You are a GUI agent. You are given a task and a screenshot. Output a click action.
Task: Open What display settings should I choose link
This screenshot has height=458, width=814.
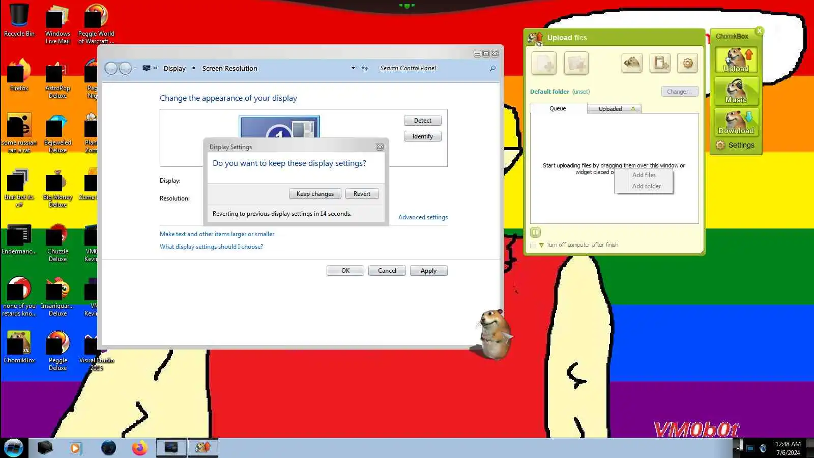click(211, 247)
